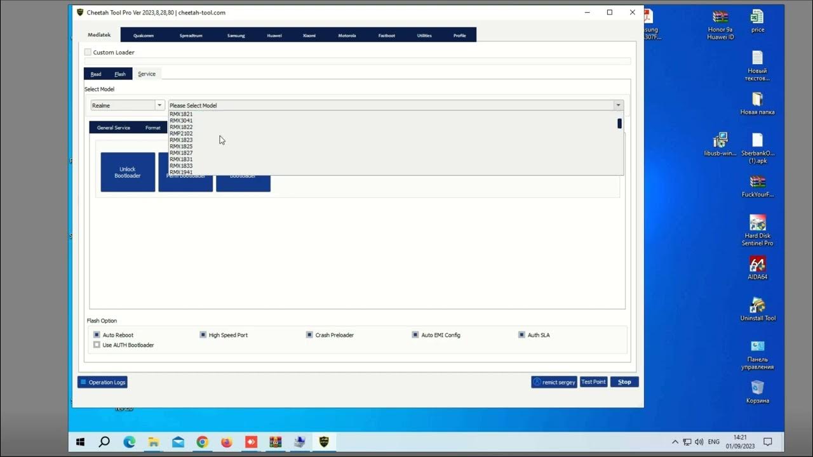Click the remict sergey account button

tap(554, 382)
